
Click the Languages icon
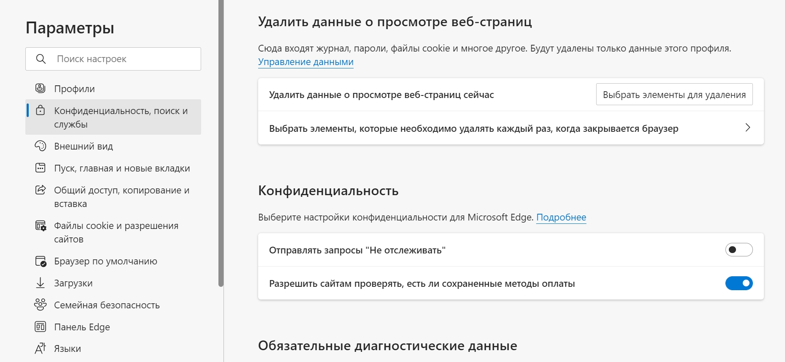tap(40, 348)
